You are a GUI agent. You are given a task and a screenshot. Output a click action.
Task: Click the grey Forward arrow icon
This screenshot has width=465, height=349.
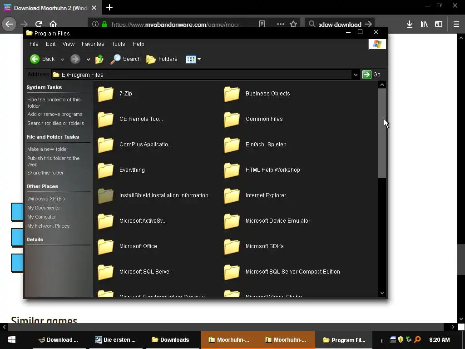click(x=75, y=59)
